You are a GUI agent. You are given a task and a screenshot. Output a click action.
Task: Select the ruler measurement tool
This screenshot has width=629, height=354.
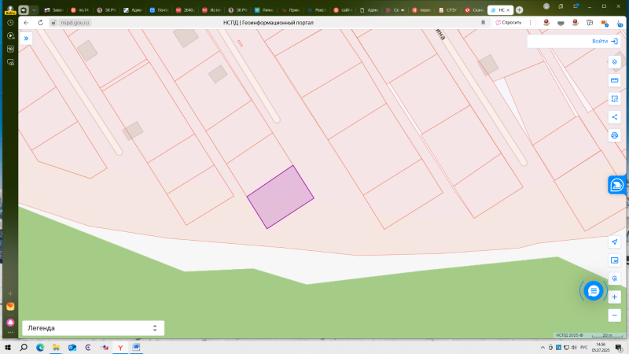pyautogui.click(x=614, y=80)
